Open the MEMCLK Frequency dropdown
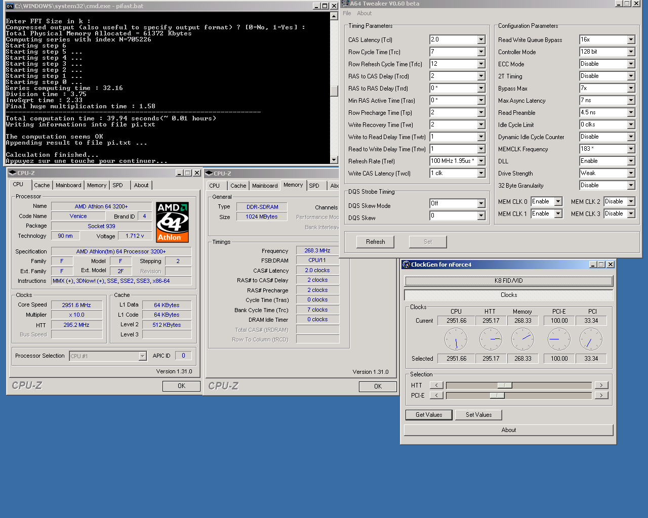The image size is (648, 518). click(631, 149)
